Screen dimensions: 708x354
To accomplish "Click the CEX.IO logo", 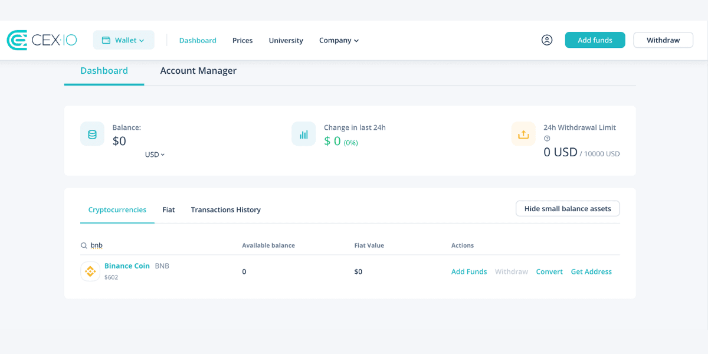I will (x=42, y=40).
